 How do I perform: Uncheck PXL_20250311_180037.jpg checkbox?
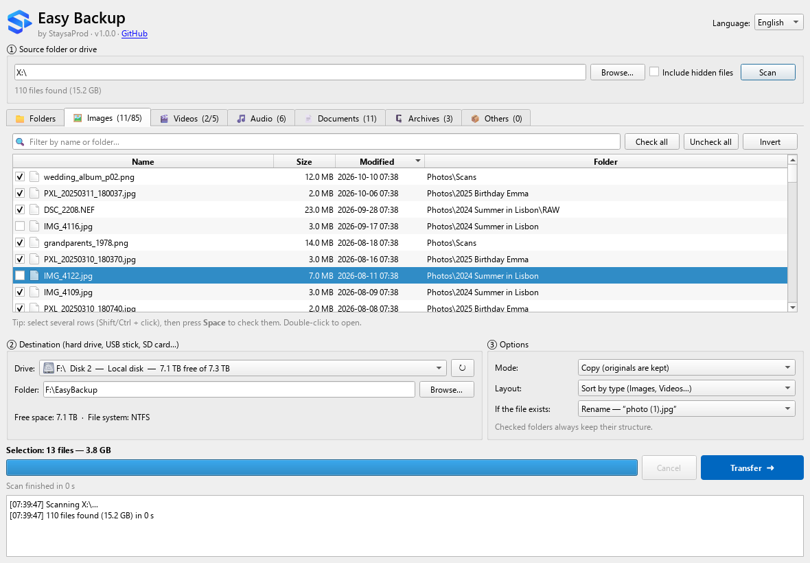pyautogui.click(x=20, y=193)
